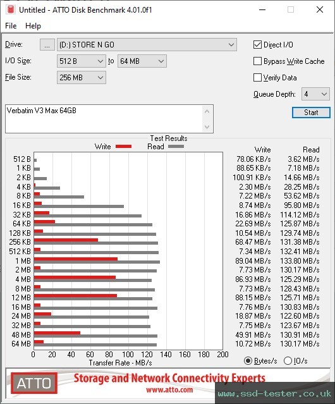Click the 16 KB read value 95.80 MB/s

tap(301, 205)
